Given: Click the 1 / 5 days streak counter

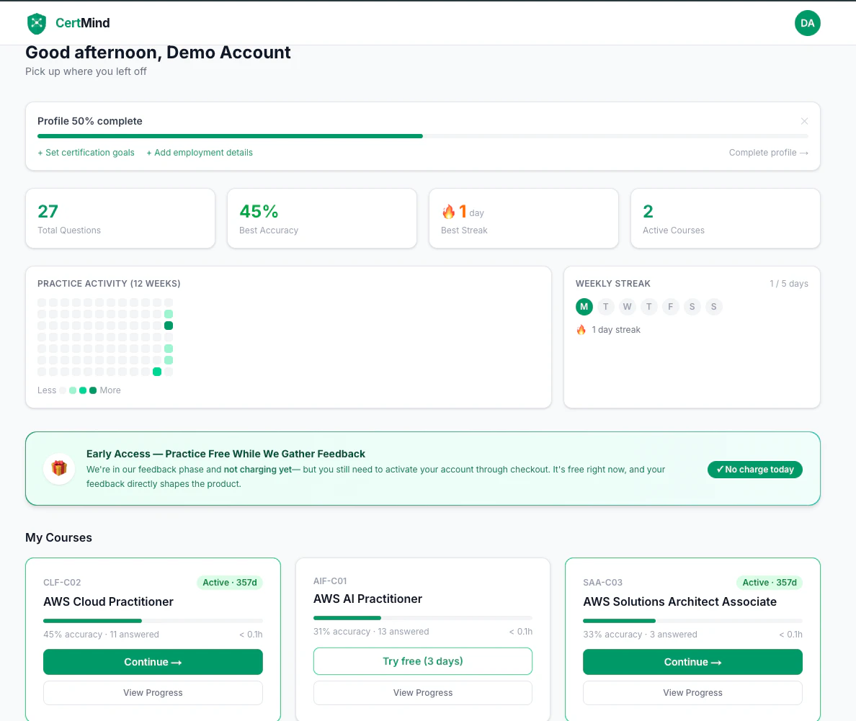Looking at the screenshot, I should click(x=788, y=284).
